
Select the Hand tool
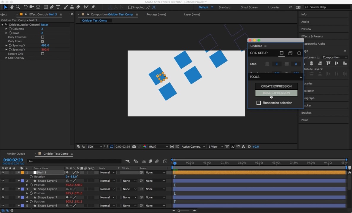pyautogui.click(x=12, y=7)
